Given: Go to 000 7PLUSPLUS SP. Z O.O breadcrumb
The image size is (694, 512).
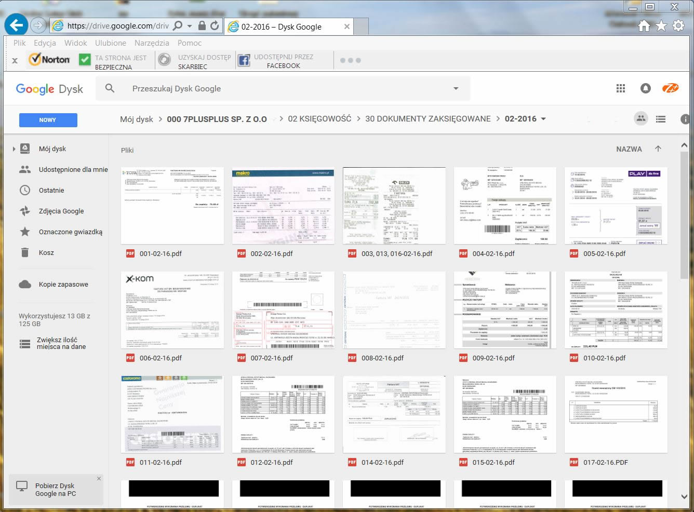Looking at the screenshot, I should (x=217, y=119).
